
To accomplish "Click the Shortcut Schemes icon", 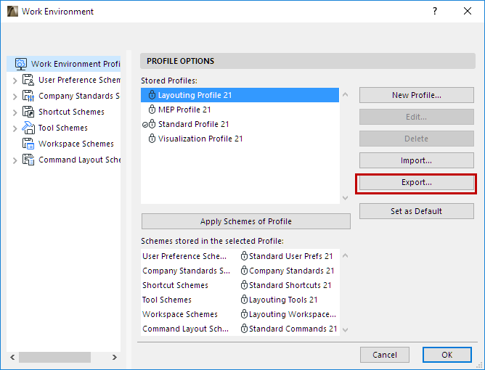I will pos(28,112).
